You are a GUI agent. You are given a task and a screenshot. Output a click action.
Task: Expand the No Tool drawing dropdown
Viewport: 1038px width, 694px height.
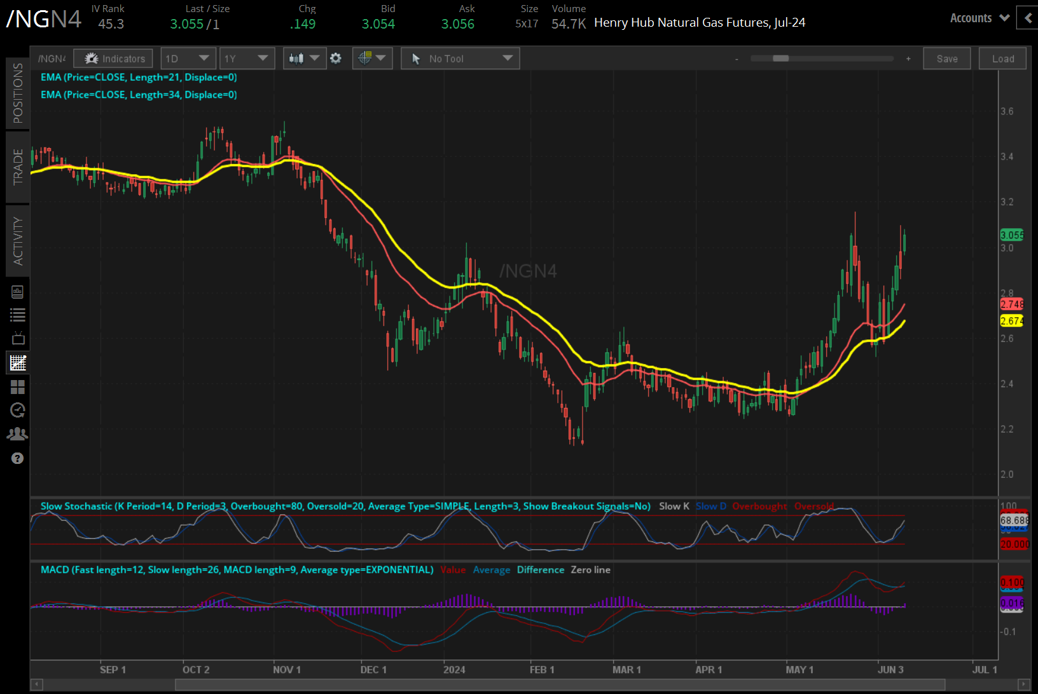pyautogui.click(x=460, y=58)
